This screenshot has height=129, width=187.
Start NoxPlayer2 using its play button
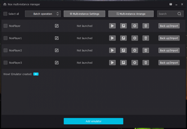coord(112,50)
